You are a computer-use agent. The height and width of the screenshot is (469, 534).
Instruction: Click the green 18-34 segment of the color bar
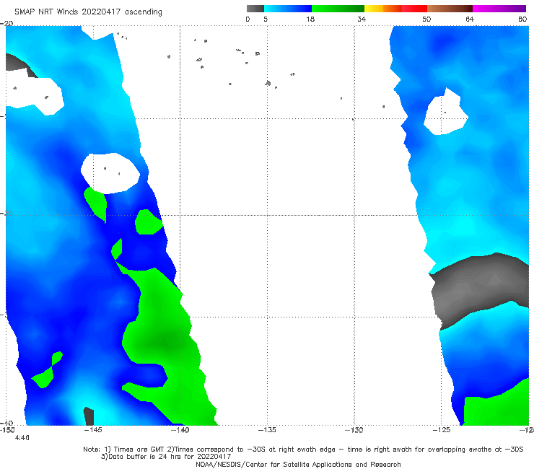click(x=338, y=9)
